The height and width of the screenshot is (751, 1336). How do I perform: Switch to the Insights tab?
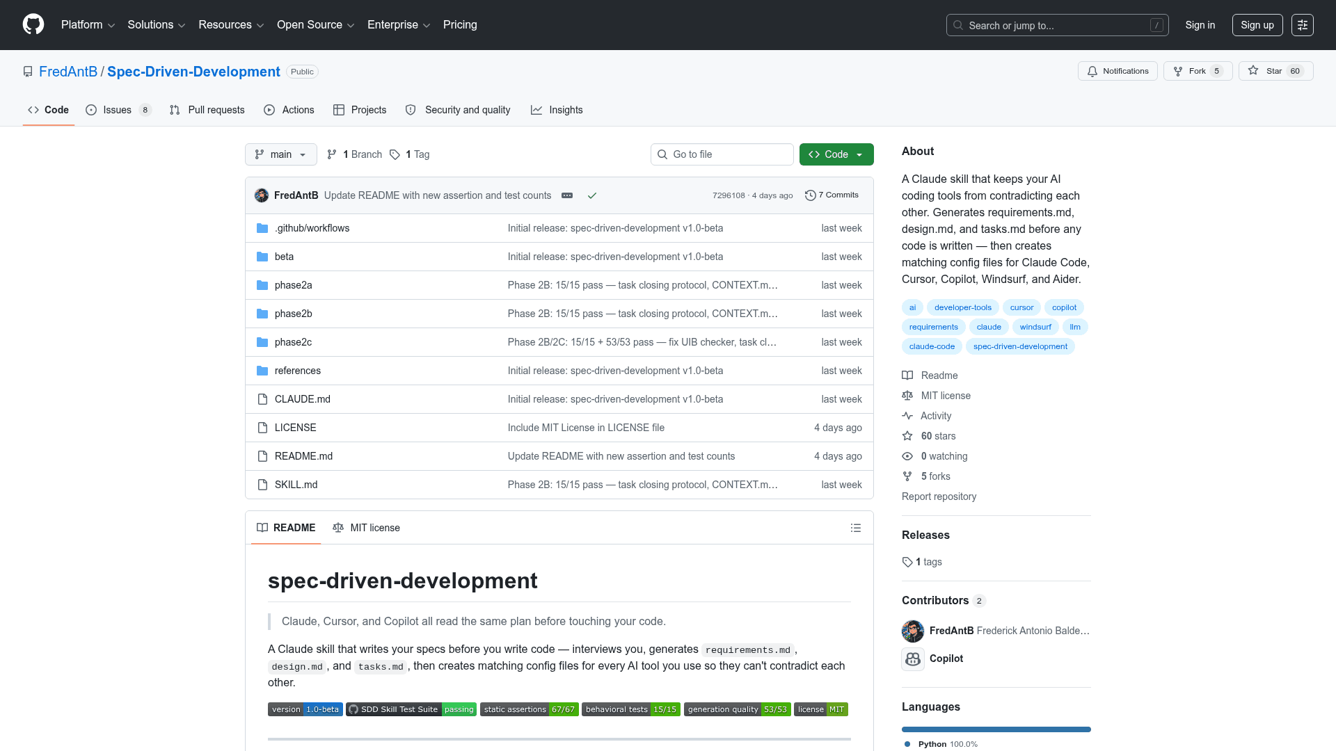coord(557,110)
